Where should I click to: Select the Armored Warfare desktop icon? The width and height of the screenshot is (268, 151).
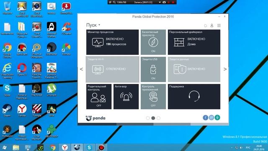click(x=52, y=30)
